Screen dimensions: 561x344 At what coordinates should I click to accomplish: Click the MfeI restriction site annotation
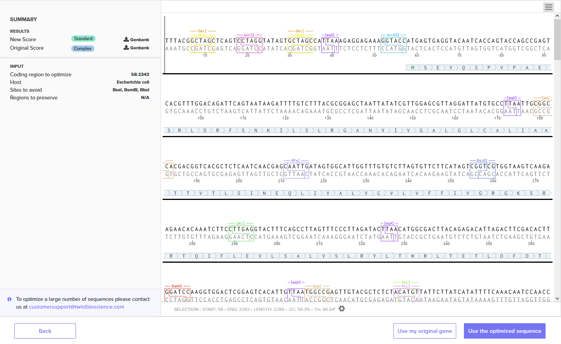click(x=296, y=161)
